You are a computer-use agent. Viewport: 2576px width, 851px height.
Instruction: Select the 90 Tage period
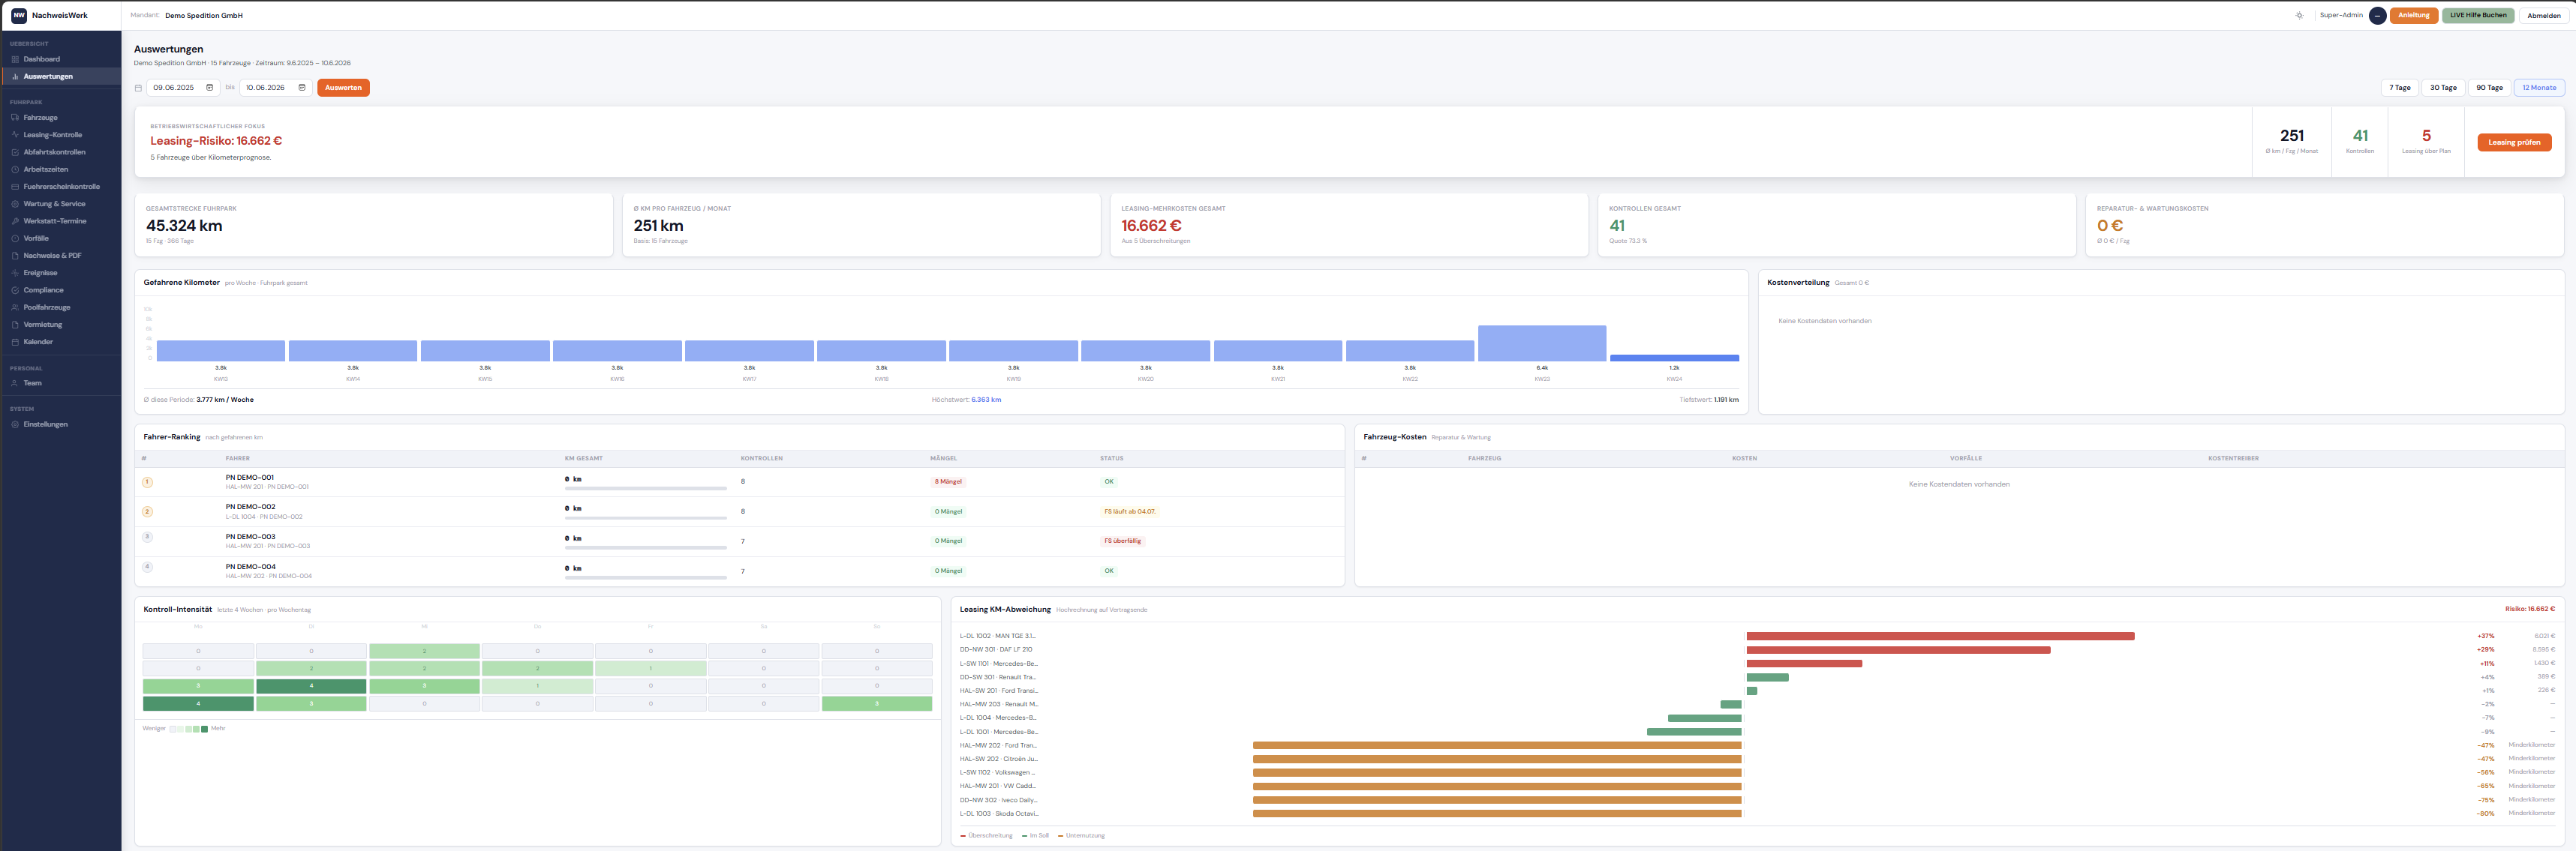2489,88
